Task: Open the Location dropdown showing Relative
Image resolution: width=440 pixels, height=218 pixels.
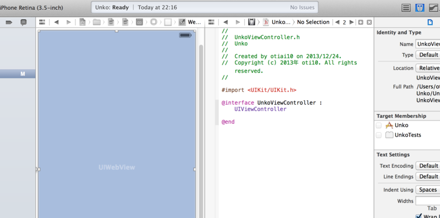Action: tap(428, 68)
